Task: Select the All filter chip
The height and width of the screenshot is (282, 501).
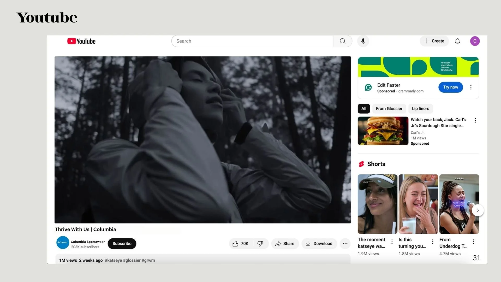Action: pos(364,109)
